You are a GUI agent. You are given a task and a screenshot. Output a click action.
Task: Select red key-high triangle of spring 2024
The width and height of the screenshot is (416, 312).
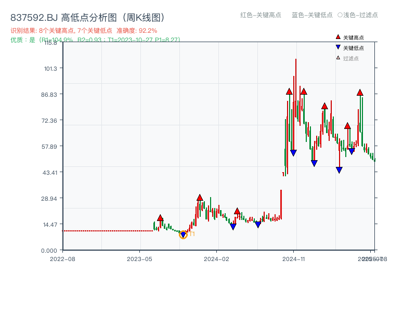pos(237,211)
